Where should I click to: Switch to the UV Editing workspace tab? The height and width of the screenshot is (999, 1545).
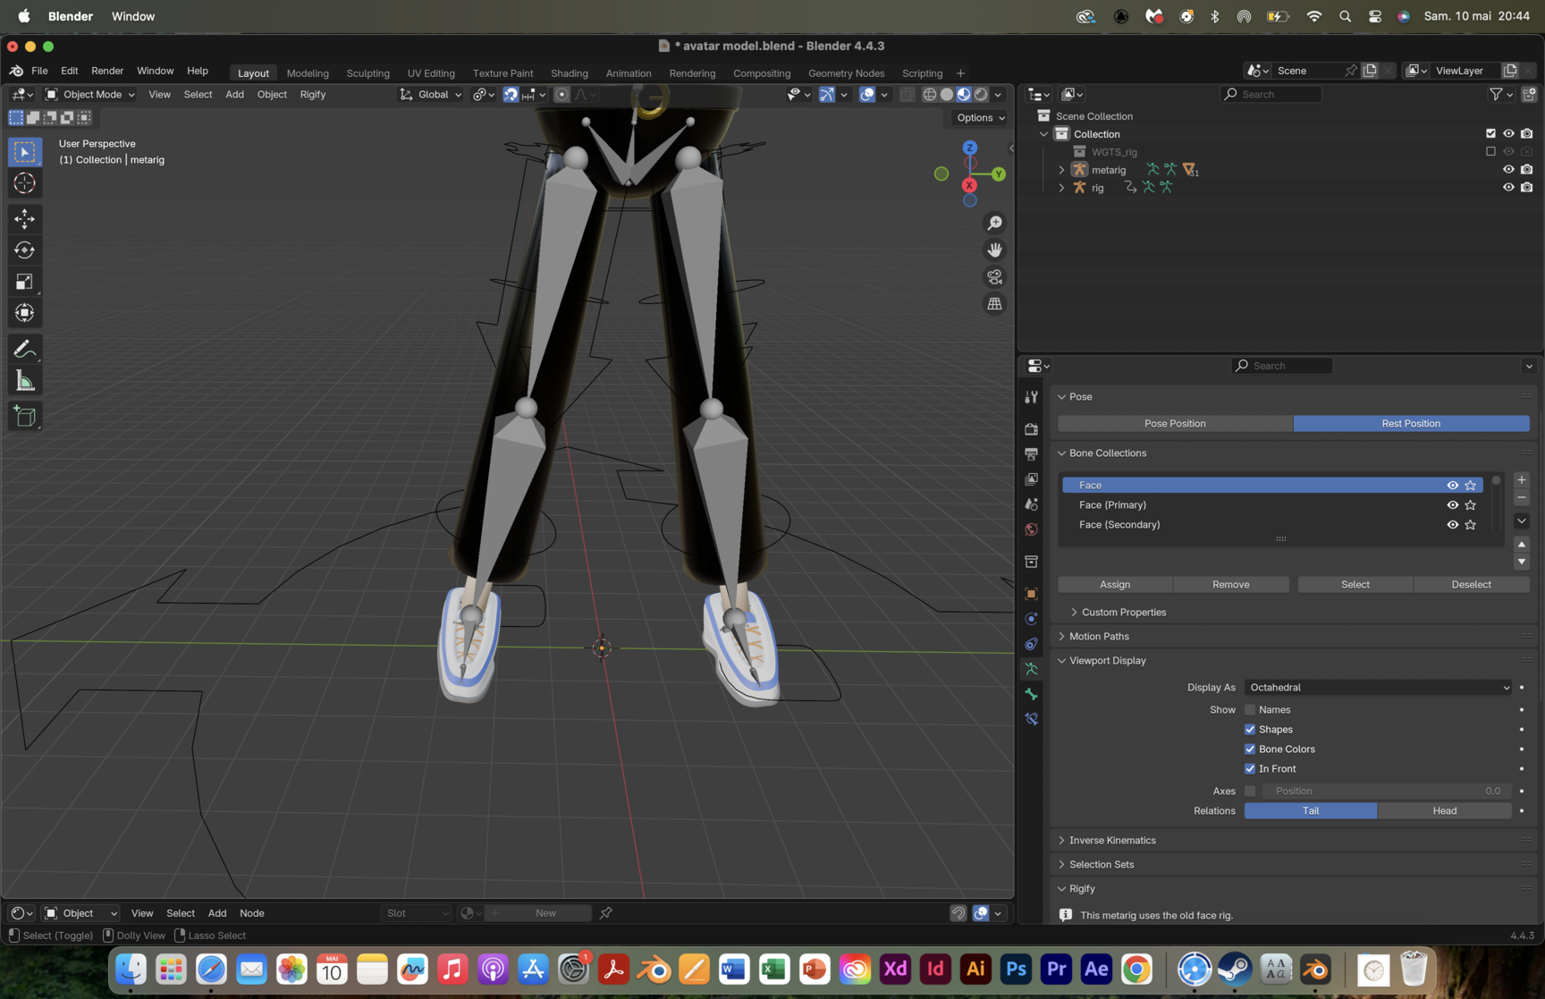431,73
